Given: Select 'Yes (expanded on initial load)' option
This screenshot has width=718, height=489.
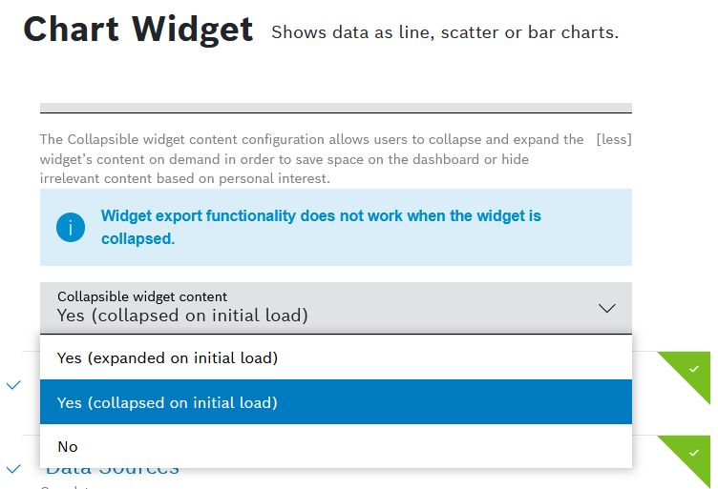Looking at the screenshot, I should click(x=167, y=358).
